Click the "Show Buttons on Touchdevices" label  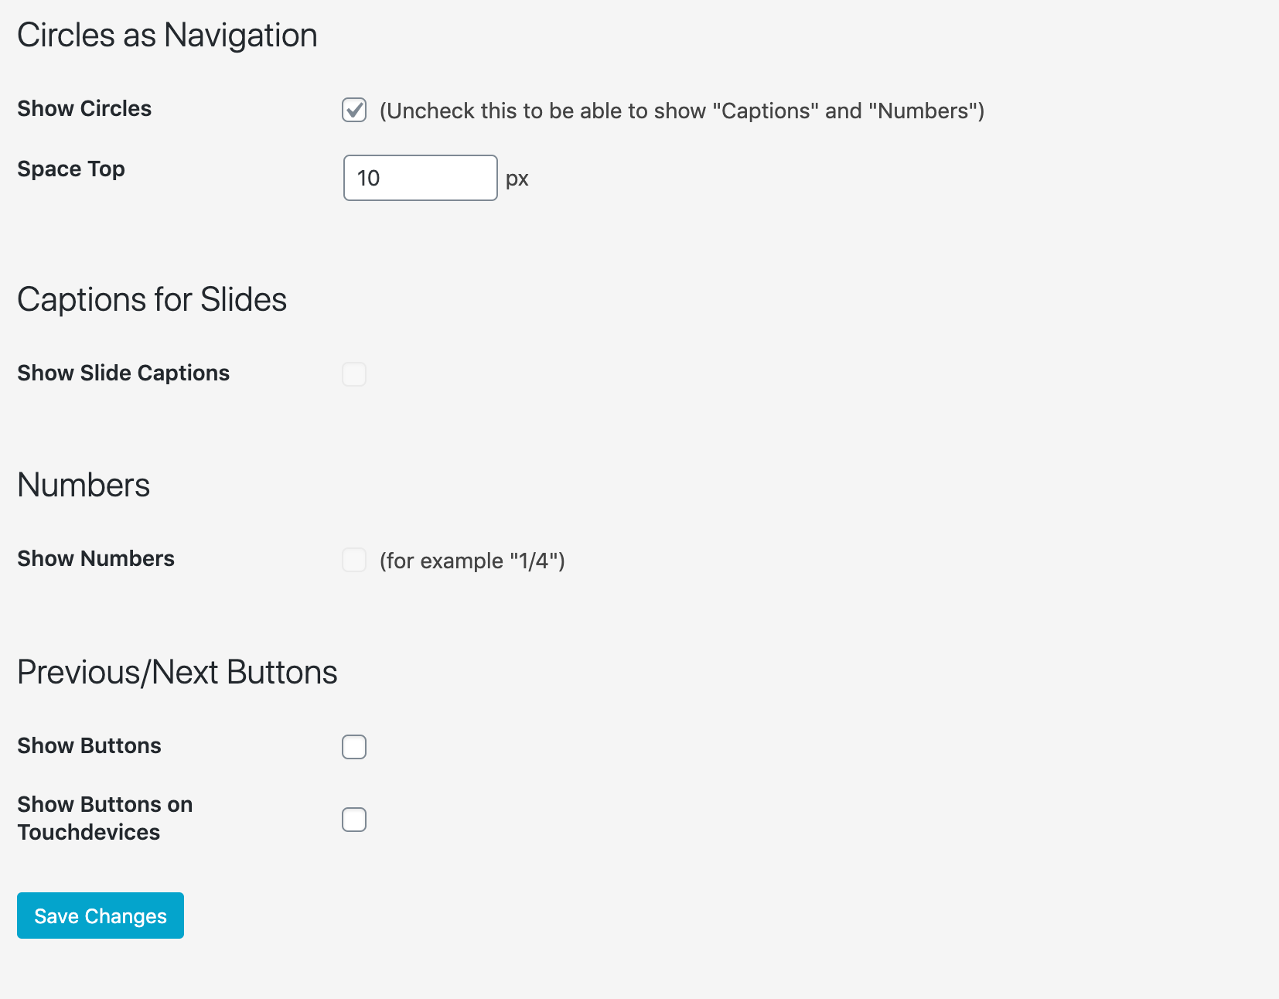click(x=104, y=818)
